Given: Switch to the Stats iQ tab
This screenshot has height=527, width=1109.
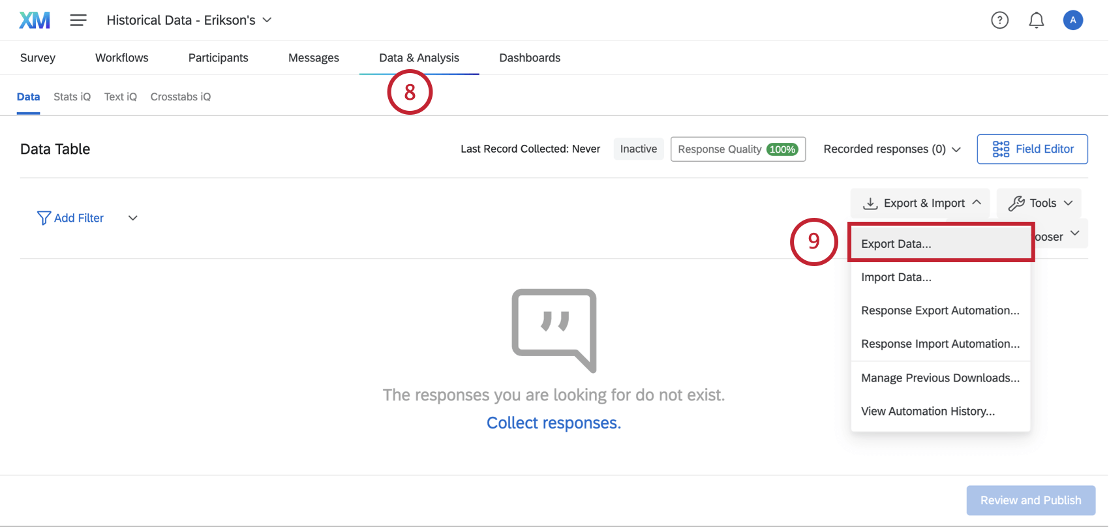Looking at the screenshot, I should point(72,97).
